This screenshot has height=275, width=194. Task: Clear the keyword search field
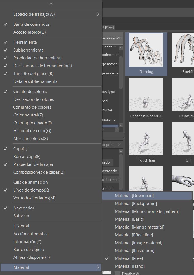(119, 145)
